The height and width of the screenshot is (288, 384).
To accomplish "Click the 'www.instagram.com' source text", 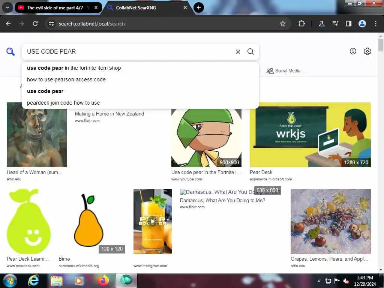I will pyautogui.click(x=150, y=266).
